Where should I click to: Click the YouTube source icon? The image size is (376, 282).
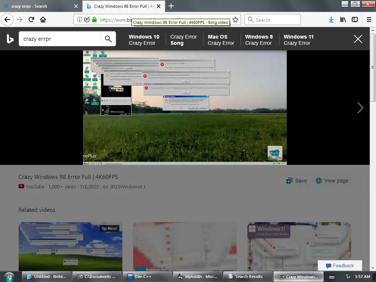21,186
